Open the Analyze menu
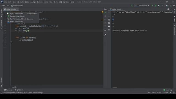Image resolution: width=176 pixels, height=99 pixels. (x=33, y=2)
